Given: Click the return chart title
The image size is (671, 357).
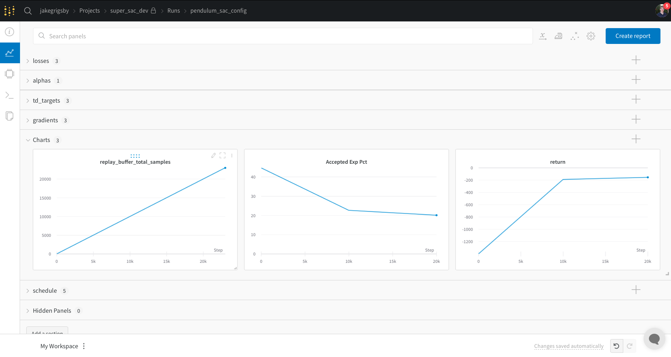Looking at the screenshot, I should coord(558,162).
